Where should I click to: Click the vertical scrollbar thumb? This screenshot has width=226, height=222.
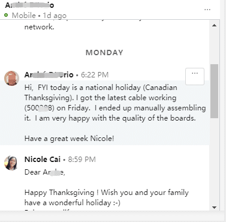[x=215, y=91]
